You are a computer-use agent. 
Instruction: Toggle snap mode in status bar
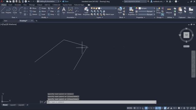138,108
